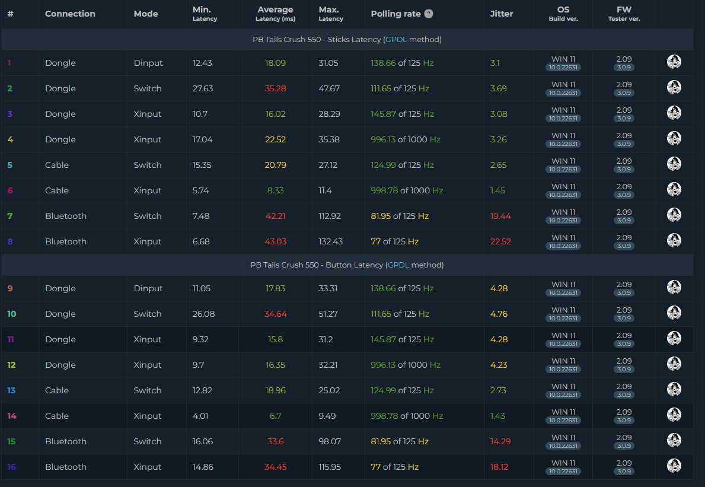This screenshot has height=487, width=705.
Task: Click max latency value 112.92
Action: [330, 217]
